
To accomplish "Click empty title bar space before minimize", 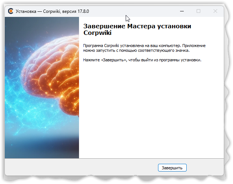I will pyautogui.click(x=147, y=11).
